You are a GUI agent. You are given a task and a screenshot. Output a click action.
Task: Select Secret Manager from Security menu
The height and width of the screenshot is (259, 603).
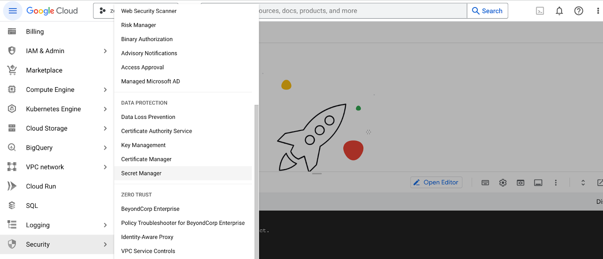click(x=141, y=173)
